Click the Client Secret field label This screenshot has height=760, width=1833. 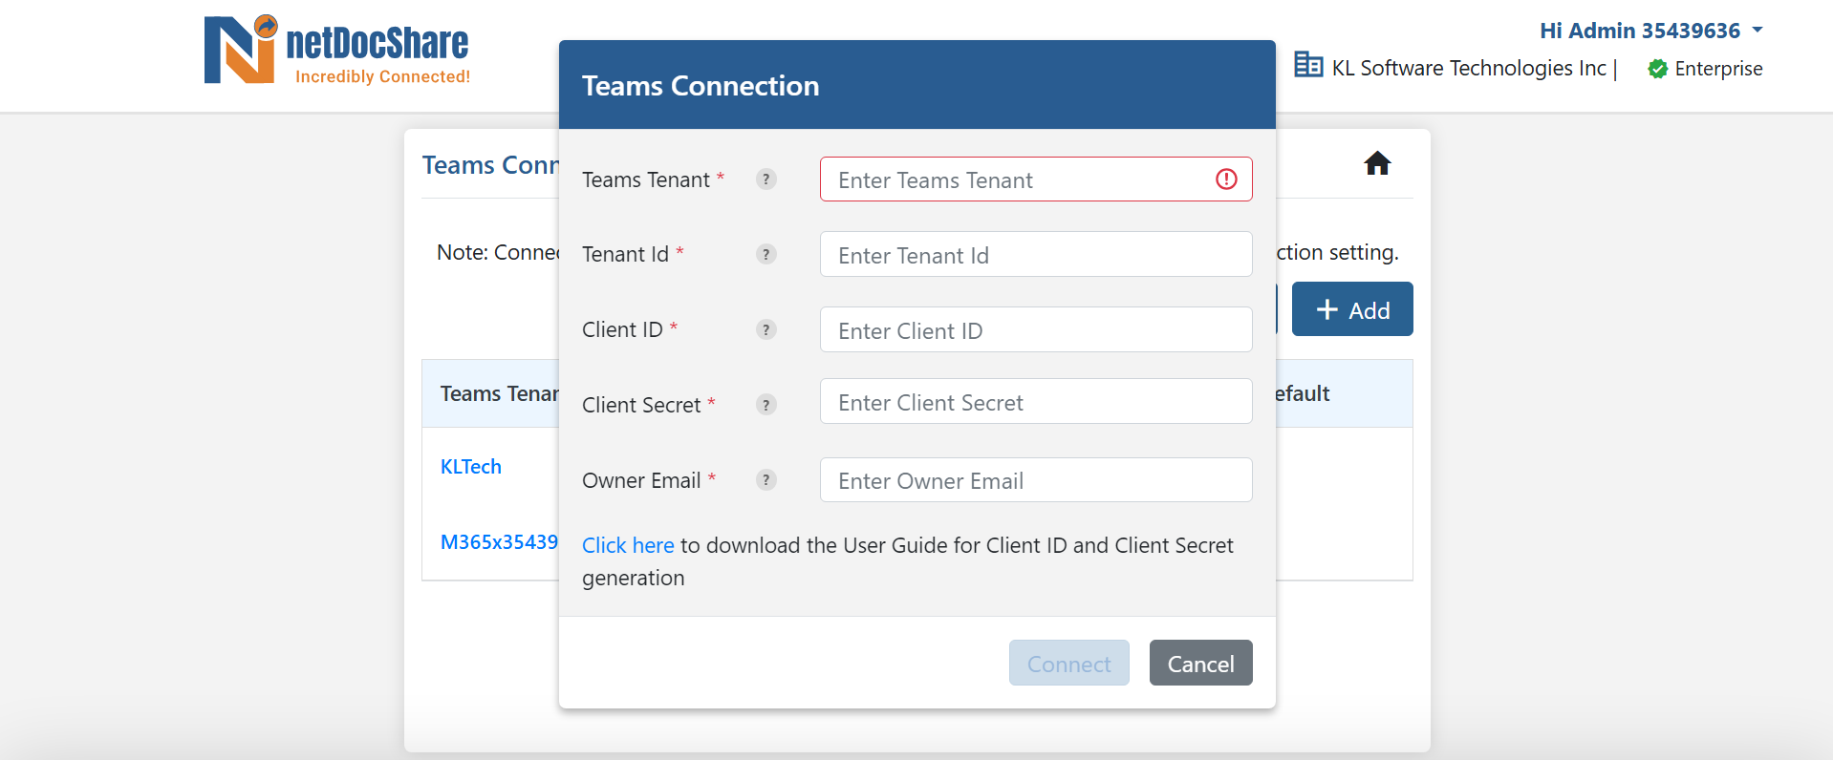pos(641,405)
